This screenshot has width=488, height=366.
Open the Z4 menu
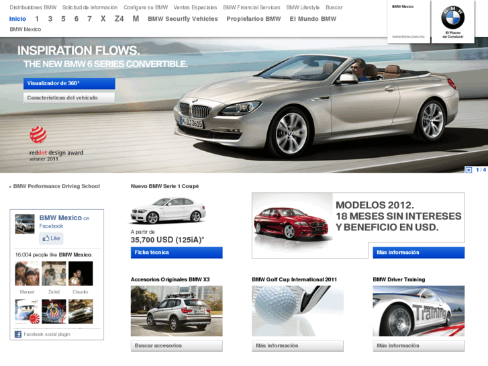coord(119,19)
